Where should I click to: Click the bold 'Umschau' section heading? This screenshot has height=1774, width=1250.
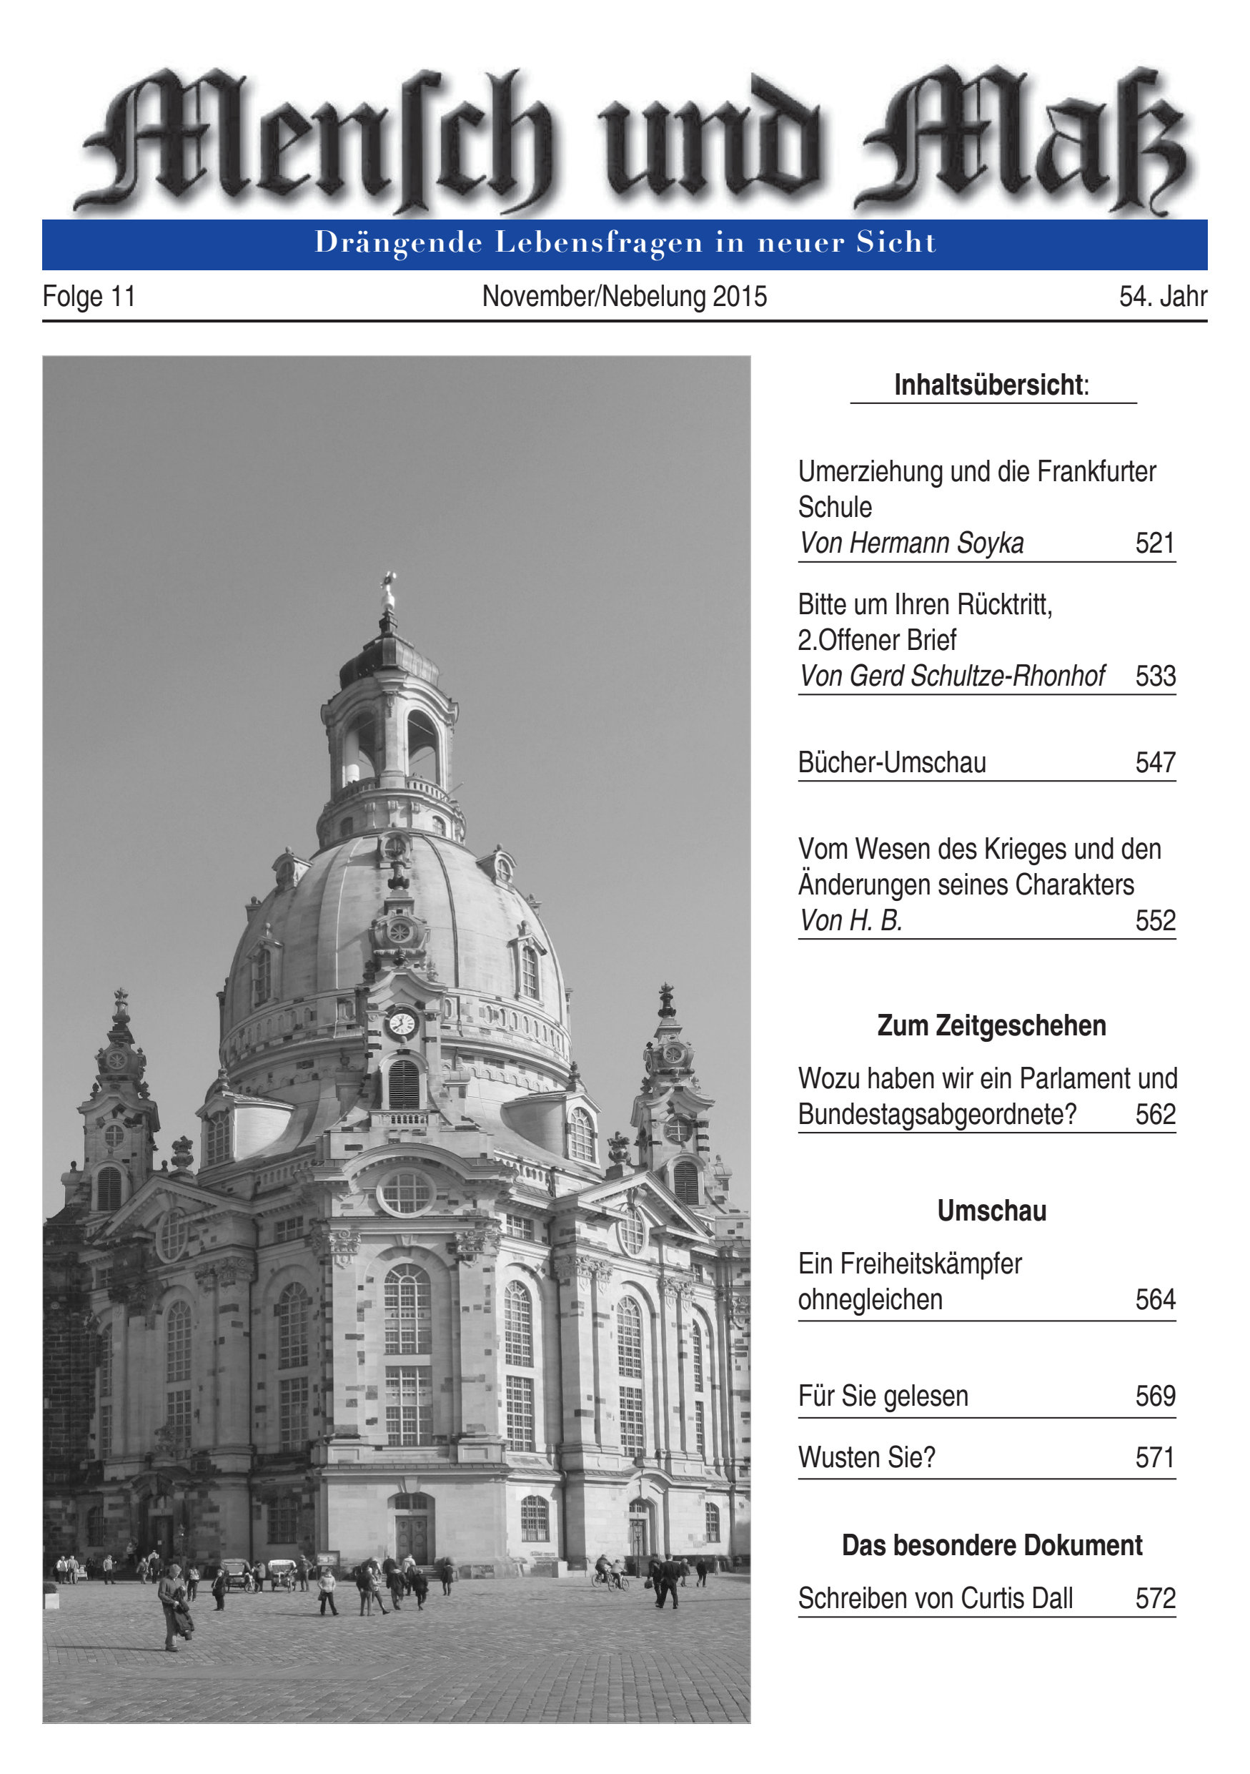[x=991, y=1211]
